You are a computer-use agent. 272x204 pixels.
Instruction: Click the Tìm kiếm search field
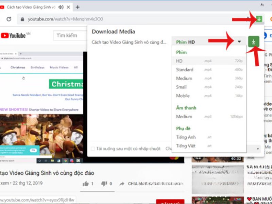[x=70, y=36]
